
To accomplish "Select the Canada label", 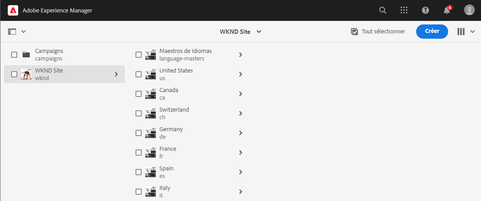I will [169, 90].
